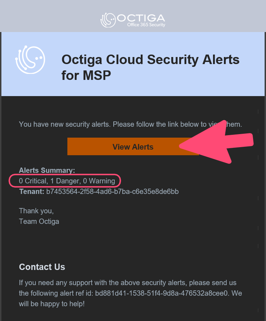The image size is (266, 321).
Task: Click the Contact Us heading
Action: tap(42, 267)
